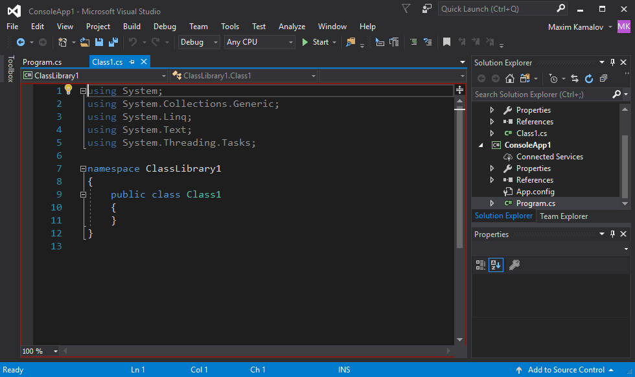Screen dimensions: 635x377
Task: Click the Maxim Kamalov account name
Action: (x=575, y=27)
